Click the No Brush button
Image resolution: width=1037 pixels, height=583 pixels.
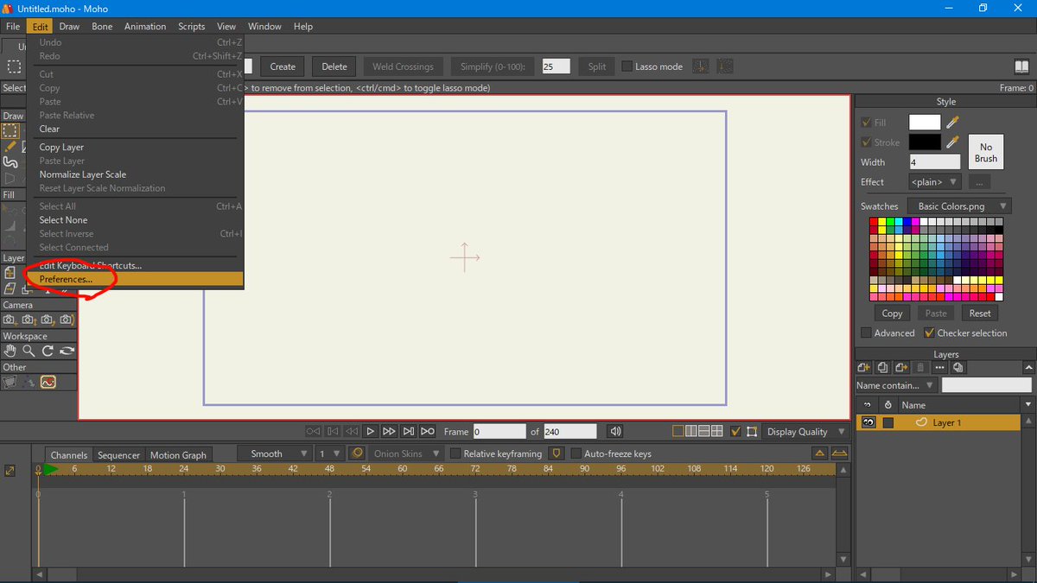point(986,153)
